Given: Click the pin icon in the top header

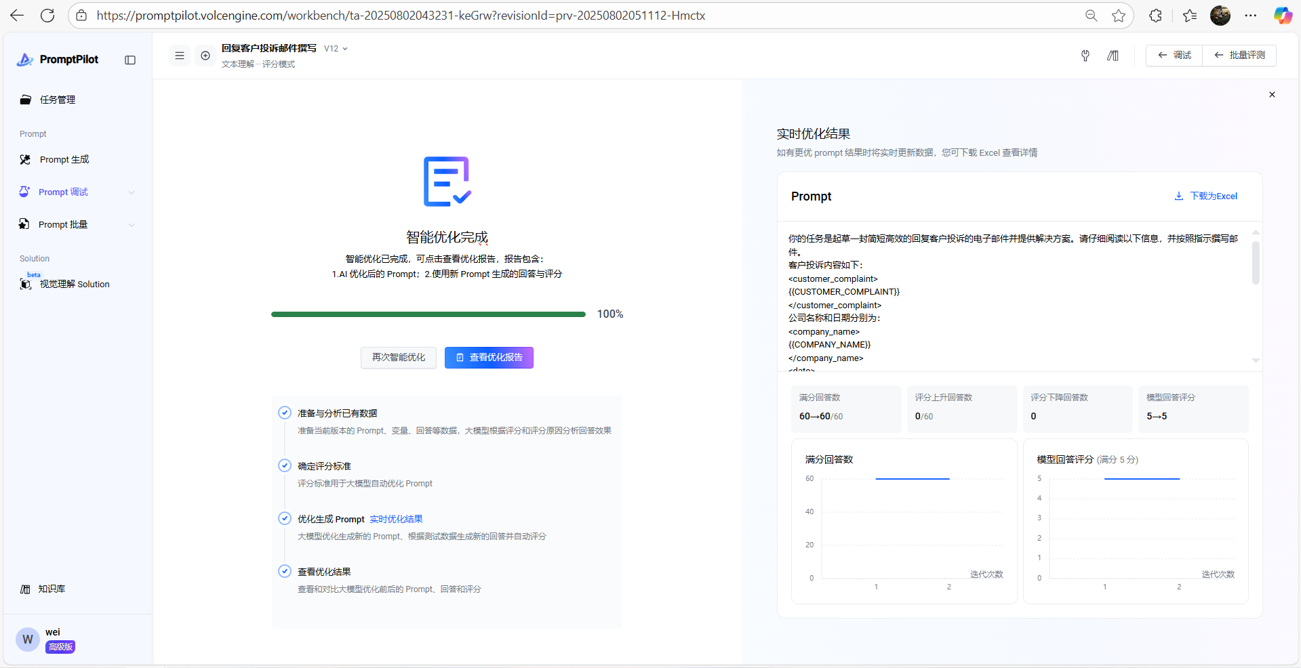Looking at the screenshot, I should click(x=1085, y=56).
